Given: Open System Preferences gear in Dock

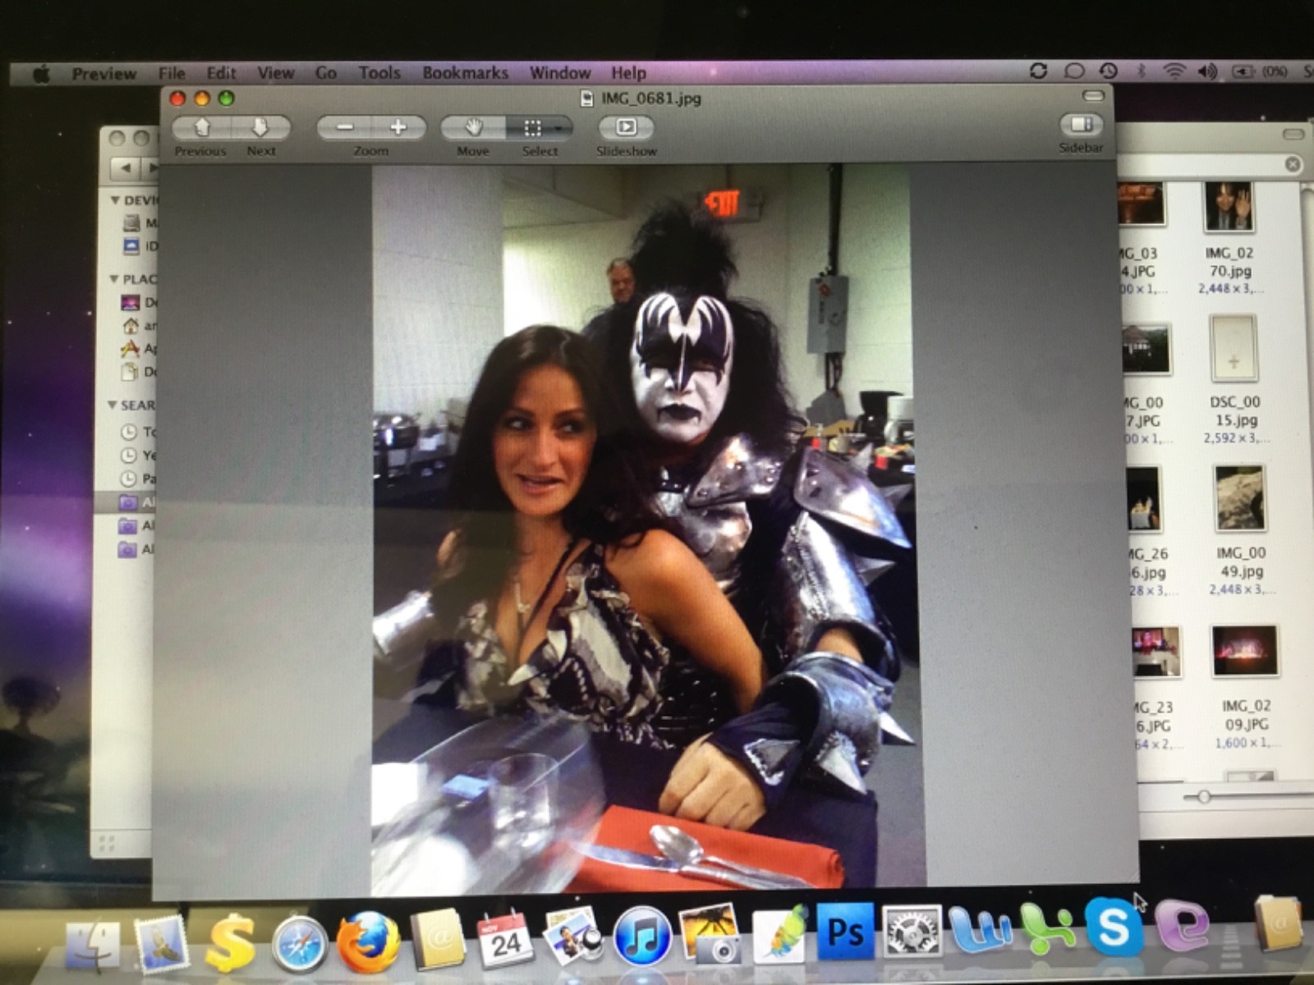Looking at the screenshot, I should tap(912, 931).
